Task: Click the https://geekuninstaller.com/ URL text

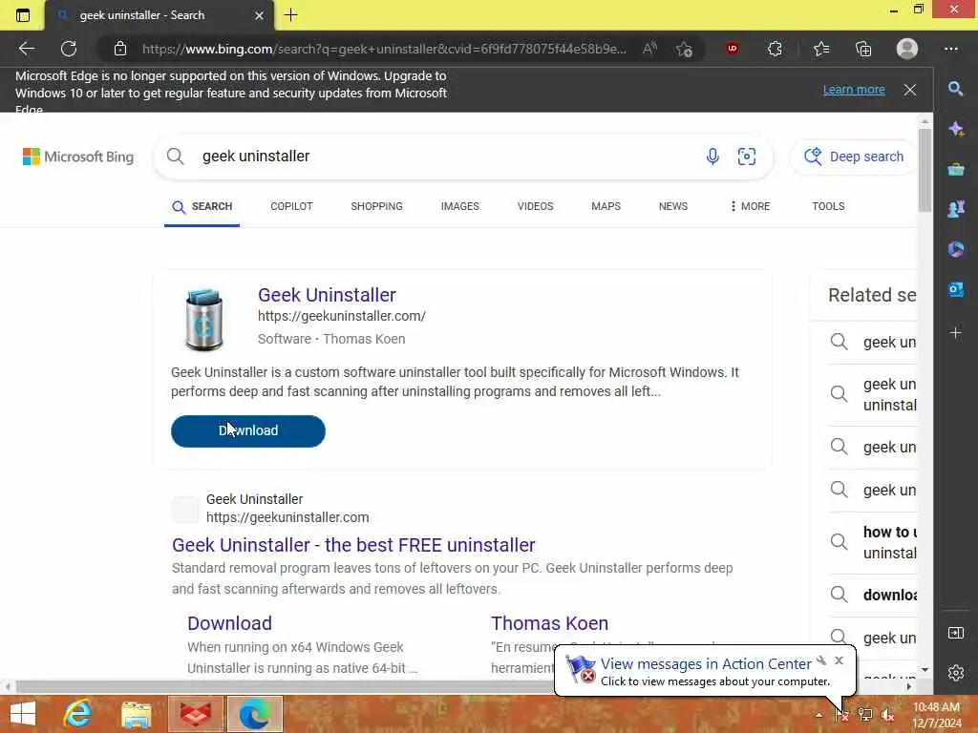Action: 342,316
